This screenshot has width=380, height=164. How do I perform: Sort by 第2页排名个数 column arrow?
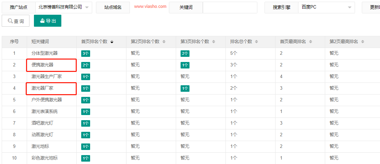164,42
